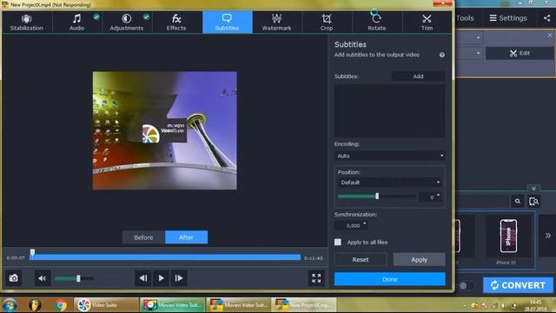The width and height of the screenshot is (556, 313).
Task: Open Google Chrome from taskbar
Action: coord(60,305)
